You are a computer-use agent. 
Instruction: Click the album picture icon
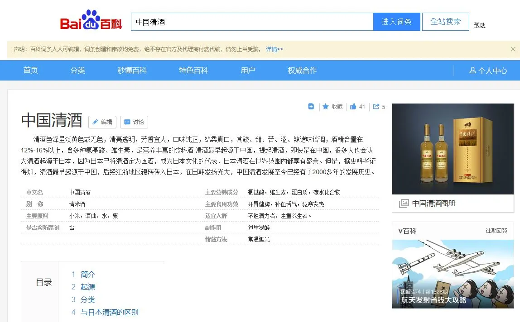(404, 204)
